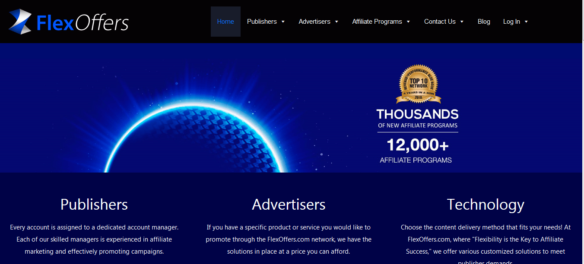The image size is (584, 264).
Task: Click the 12,000+ affiliate programs figure
Action: (x=418, y=145)
